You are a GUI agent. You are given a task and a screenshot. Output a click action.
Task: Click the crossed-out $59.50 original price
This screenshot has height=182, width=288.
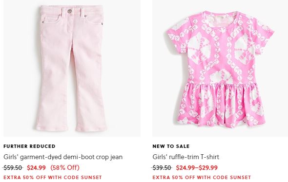point(13,167)
